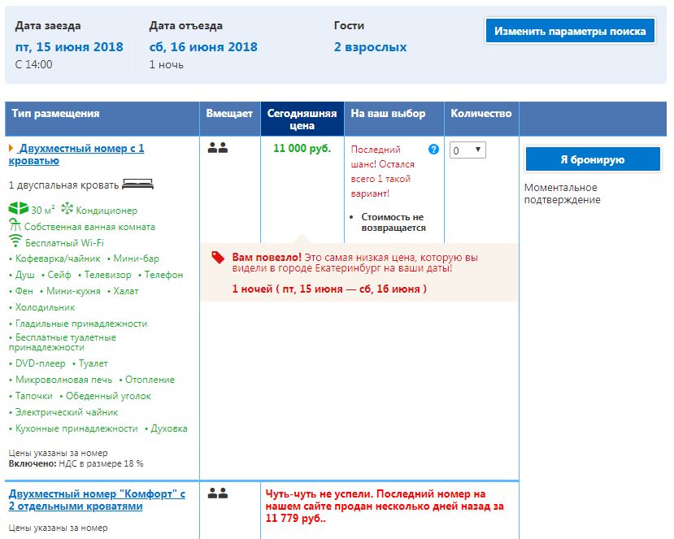Open the Двухместный номер Комфорт link
This screenshot has width=674, height=539.
[97, 499]
